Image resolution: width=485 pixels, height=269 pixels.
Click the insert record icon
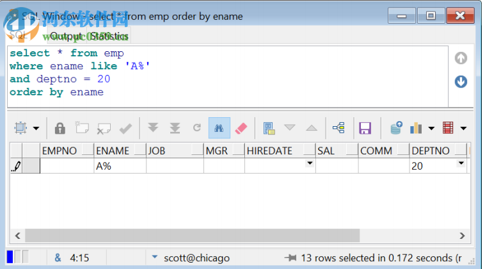click(82, 127)
